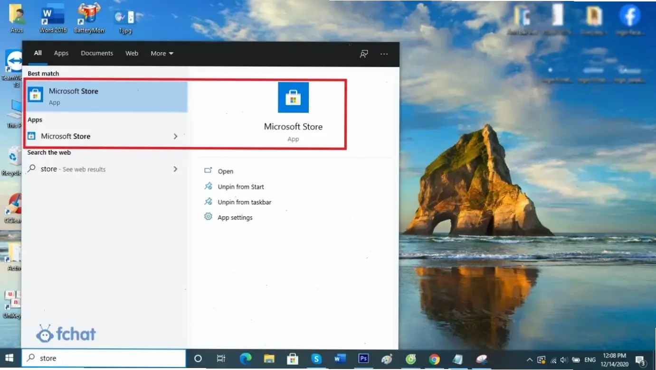Switch to the Apps search tab
656x370 pixels.
(x=61, y=54)
